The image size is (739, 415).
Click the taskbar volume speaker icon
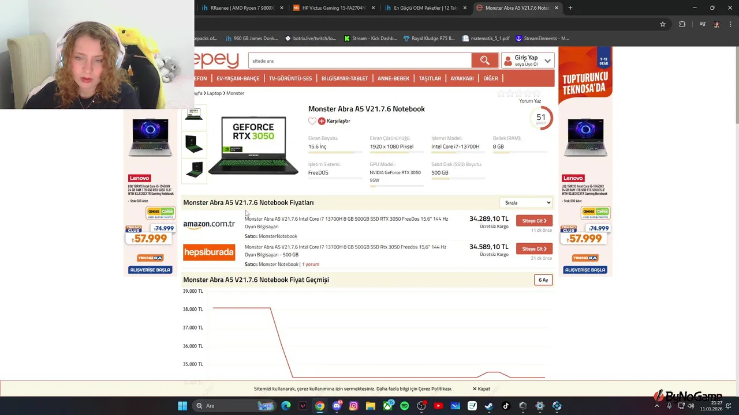(x=691, y=406)
